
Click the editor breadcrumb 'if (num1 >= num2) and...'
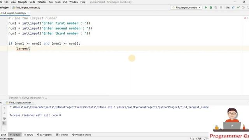[28, 98]
